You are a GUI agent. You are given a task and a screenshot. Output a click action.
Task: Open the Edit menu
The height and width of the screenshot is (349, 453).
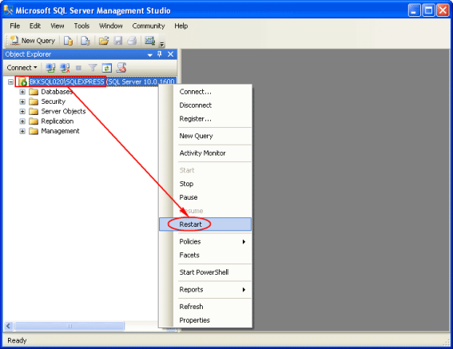[35, 26]
